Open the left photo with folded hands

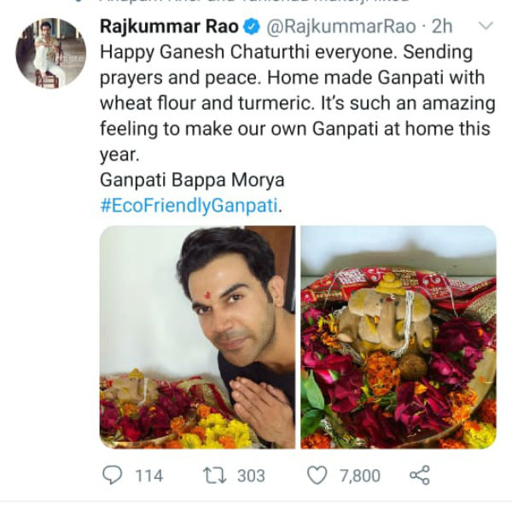click(x=197, y=337)
